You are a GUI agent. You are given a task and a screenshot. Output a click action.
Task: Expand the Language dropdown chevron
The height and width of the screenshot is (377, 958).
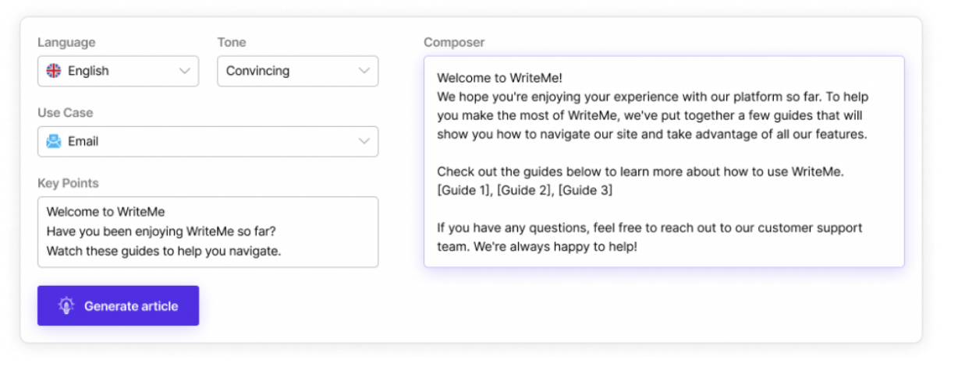[x=185, y=71]
